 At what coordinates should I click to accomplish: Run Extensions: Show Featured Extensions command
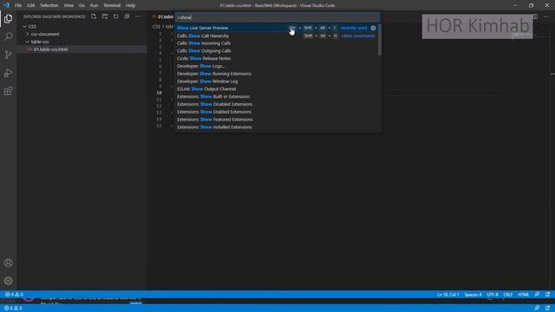pyautogui.click(x=277, y=120)
